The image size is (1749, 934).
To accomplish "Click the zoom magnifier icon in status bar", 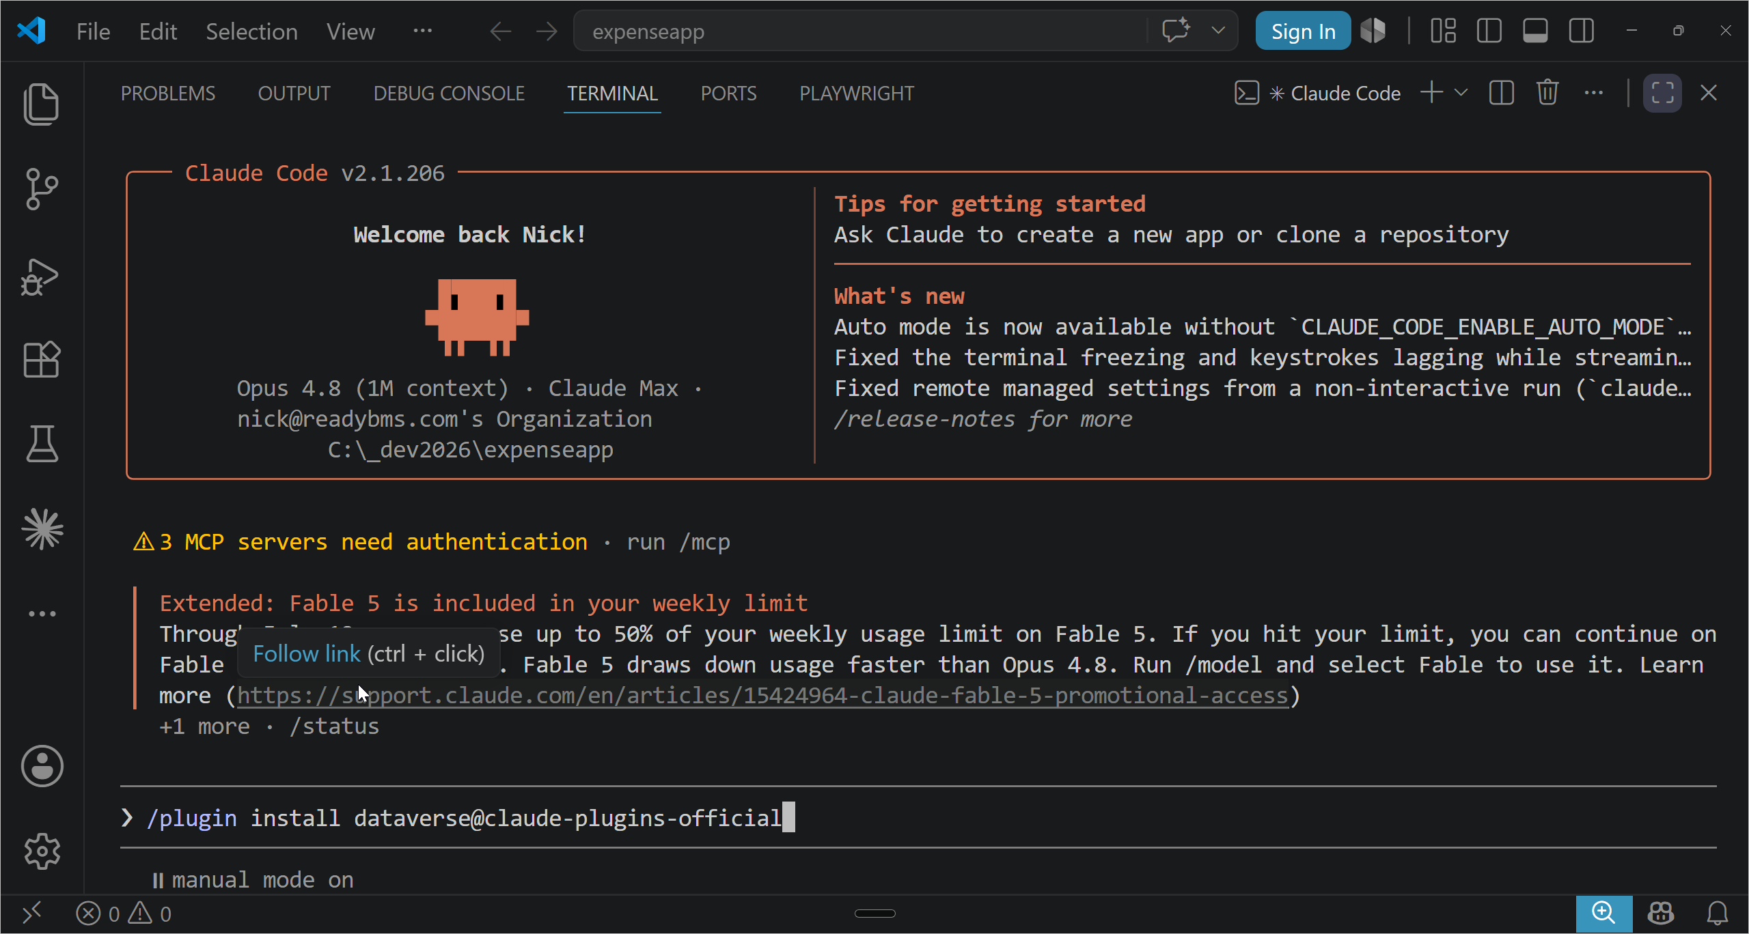I will tap(1603, 914).
